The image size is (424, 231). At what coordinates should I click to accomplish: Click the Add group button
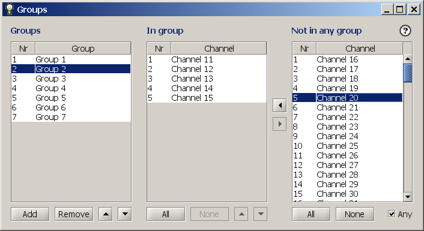[x=30, y=214]
